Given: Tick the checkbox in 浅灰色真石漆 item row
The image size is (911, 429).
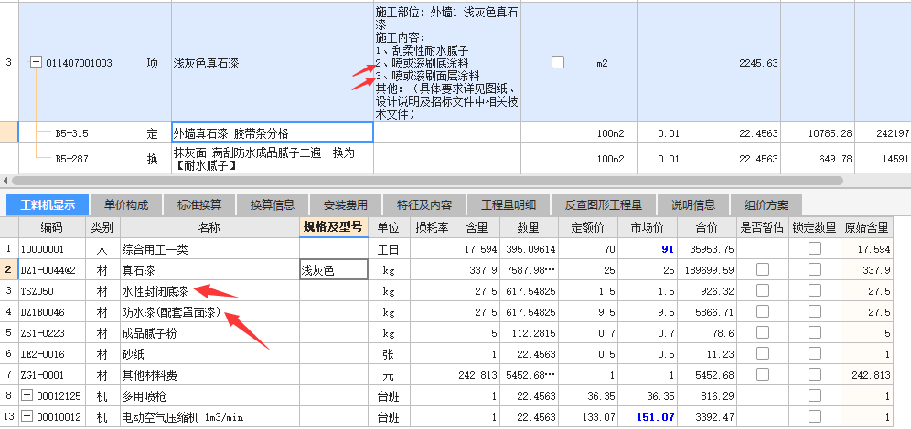Looking at the screenshot, I should [558, 62].
